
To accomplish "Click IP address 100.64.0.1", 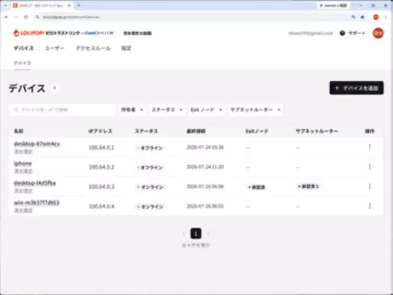I will click(102, 147).
